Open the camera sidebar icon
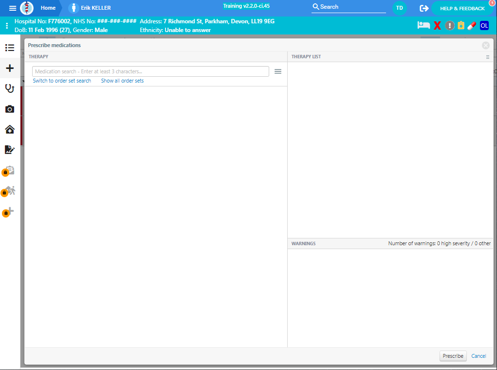Screen dimensions: 497x370 coord(10,109)
